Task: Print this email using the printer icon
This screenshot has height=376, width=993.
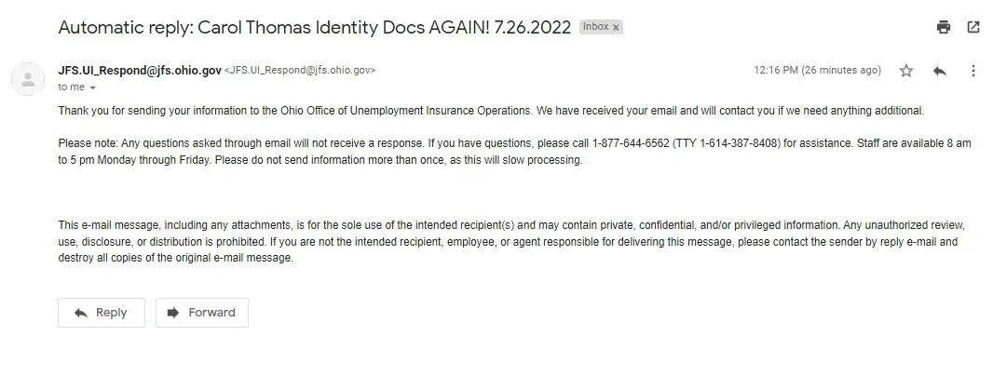Action: (944, 27)
